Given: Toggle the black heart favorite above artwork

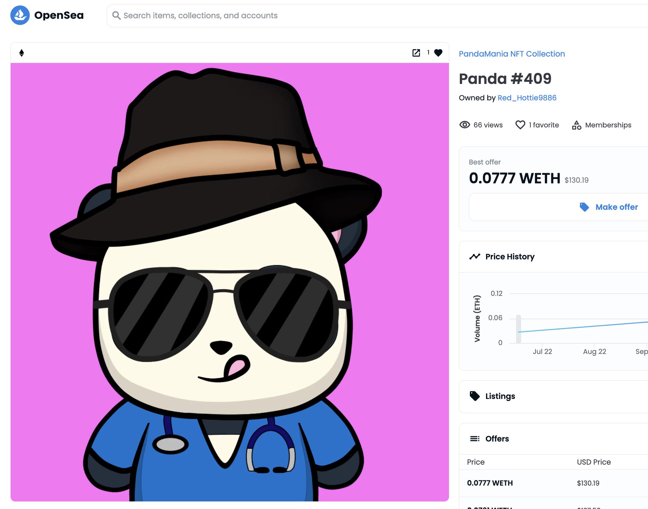Looking at the screenshot, I should click(x=438, y=53).
